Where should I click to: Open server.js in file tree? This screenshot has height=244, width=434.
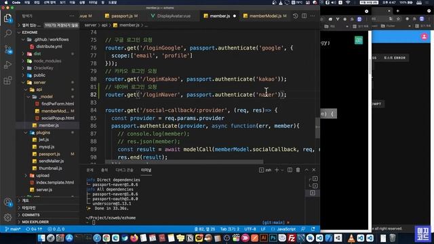[44, 190]
